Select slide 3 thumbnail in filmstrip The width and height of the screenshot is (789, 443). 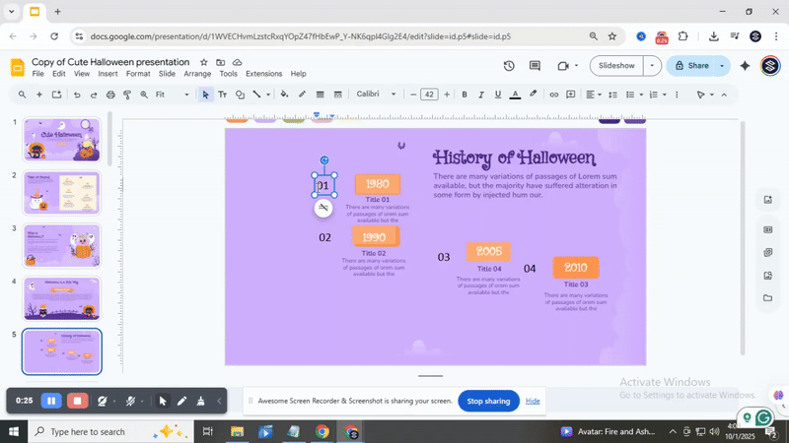coord(62,245)
